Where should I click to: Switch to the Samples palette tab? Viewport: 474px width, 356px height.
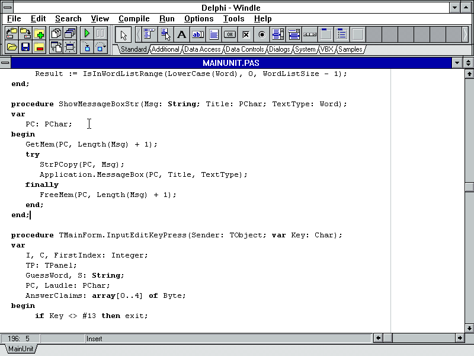tap(350, 49)
